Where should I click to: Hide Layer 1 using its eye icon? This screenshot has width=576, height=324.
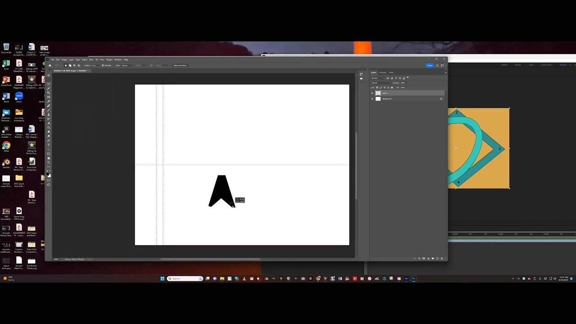(372, 93)
